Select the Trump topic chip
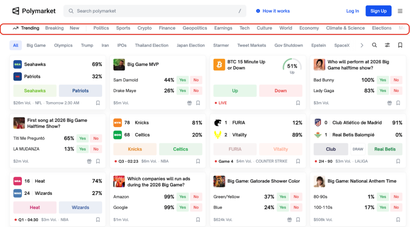Viewport: 410px width, 227px height. click(87, 45)
